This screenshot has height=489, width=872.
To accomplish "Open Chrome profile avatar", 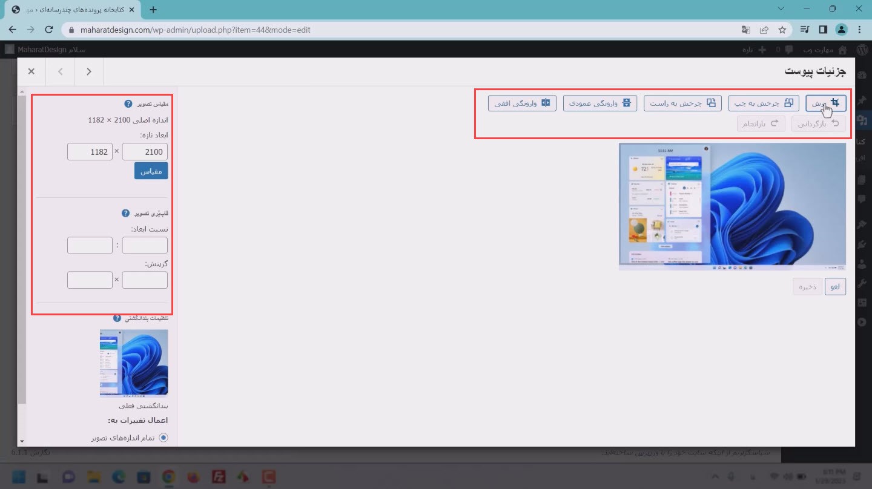I will tap(841, 29).
